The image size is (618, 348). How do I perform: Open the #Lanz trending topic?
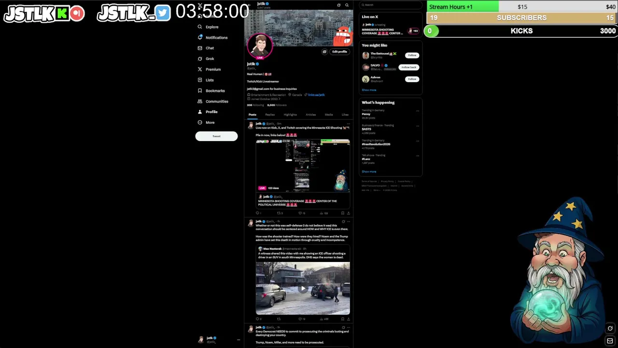coord(366,159)
